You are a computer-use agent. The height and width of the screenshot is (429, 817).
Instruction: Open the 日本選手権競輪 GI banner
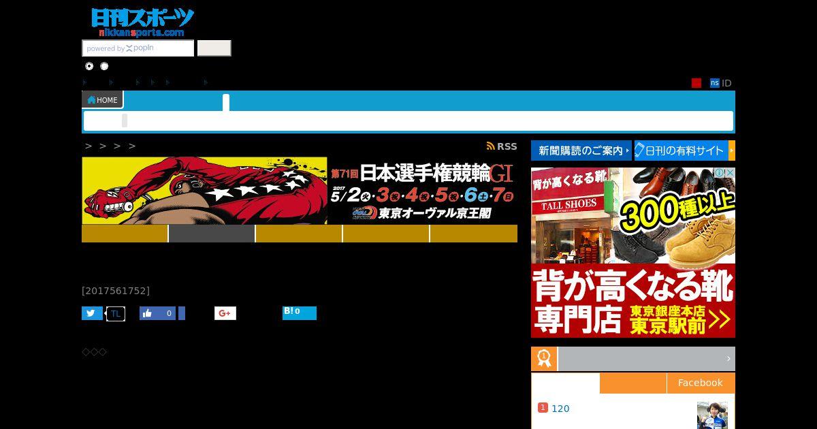tap(300, 191)
